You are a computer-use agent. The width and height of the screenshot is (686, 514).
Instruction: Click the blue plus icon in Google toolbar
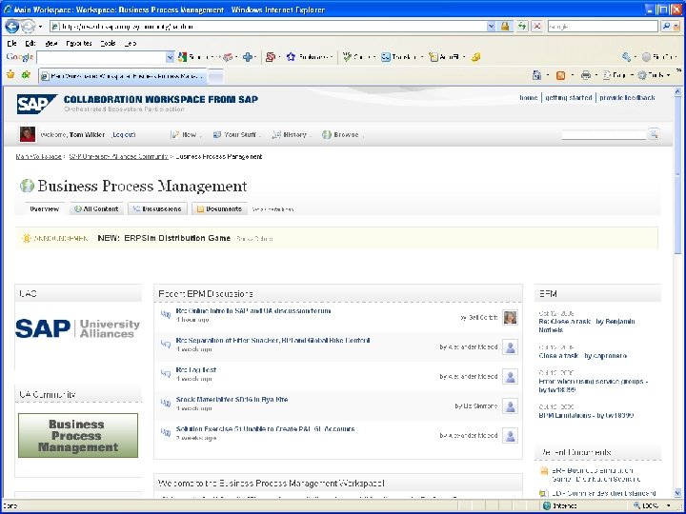[248, 57]
